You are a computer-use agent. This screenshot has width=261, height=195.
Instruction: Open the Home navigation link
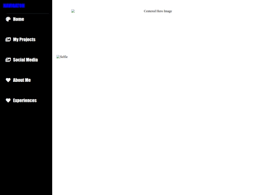(x=18, y=19)
